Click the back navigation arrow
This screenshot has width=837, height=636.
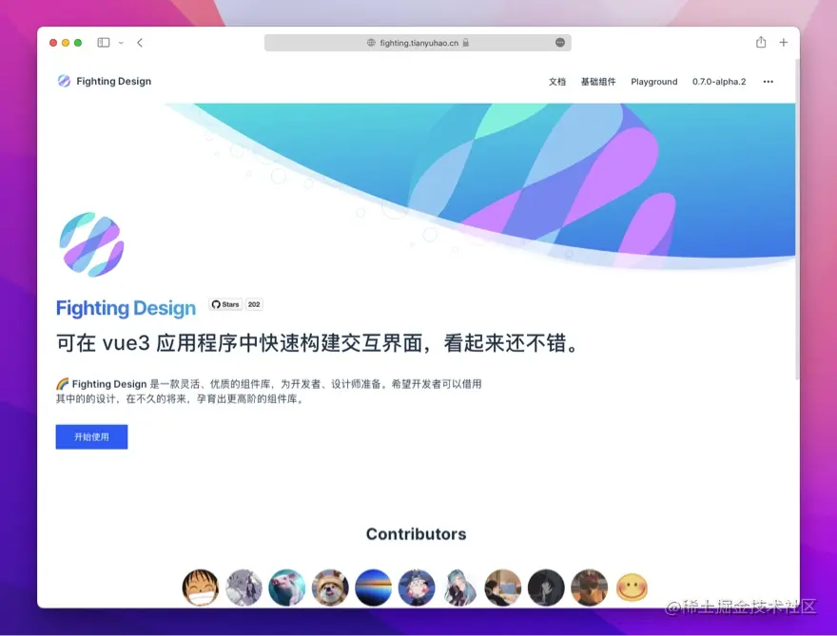[141, 42]
